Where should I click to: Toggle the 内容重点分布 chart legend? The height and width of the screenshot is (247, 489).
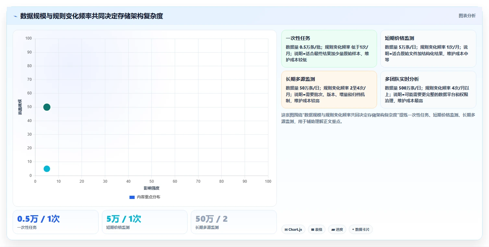[x=144, y=197]
